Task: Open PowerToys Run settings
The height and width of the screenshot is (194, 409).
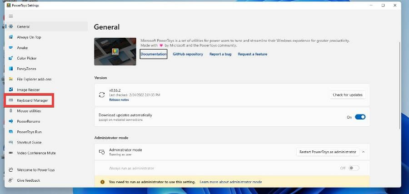Action: 29,132
